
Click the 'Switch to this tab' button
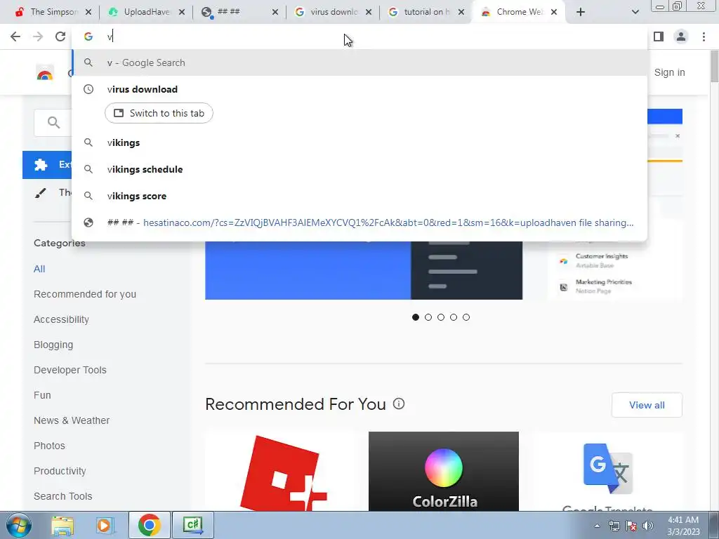[159, 113]
